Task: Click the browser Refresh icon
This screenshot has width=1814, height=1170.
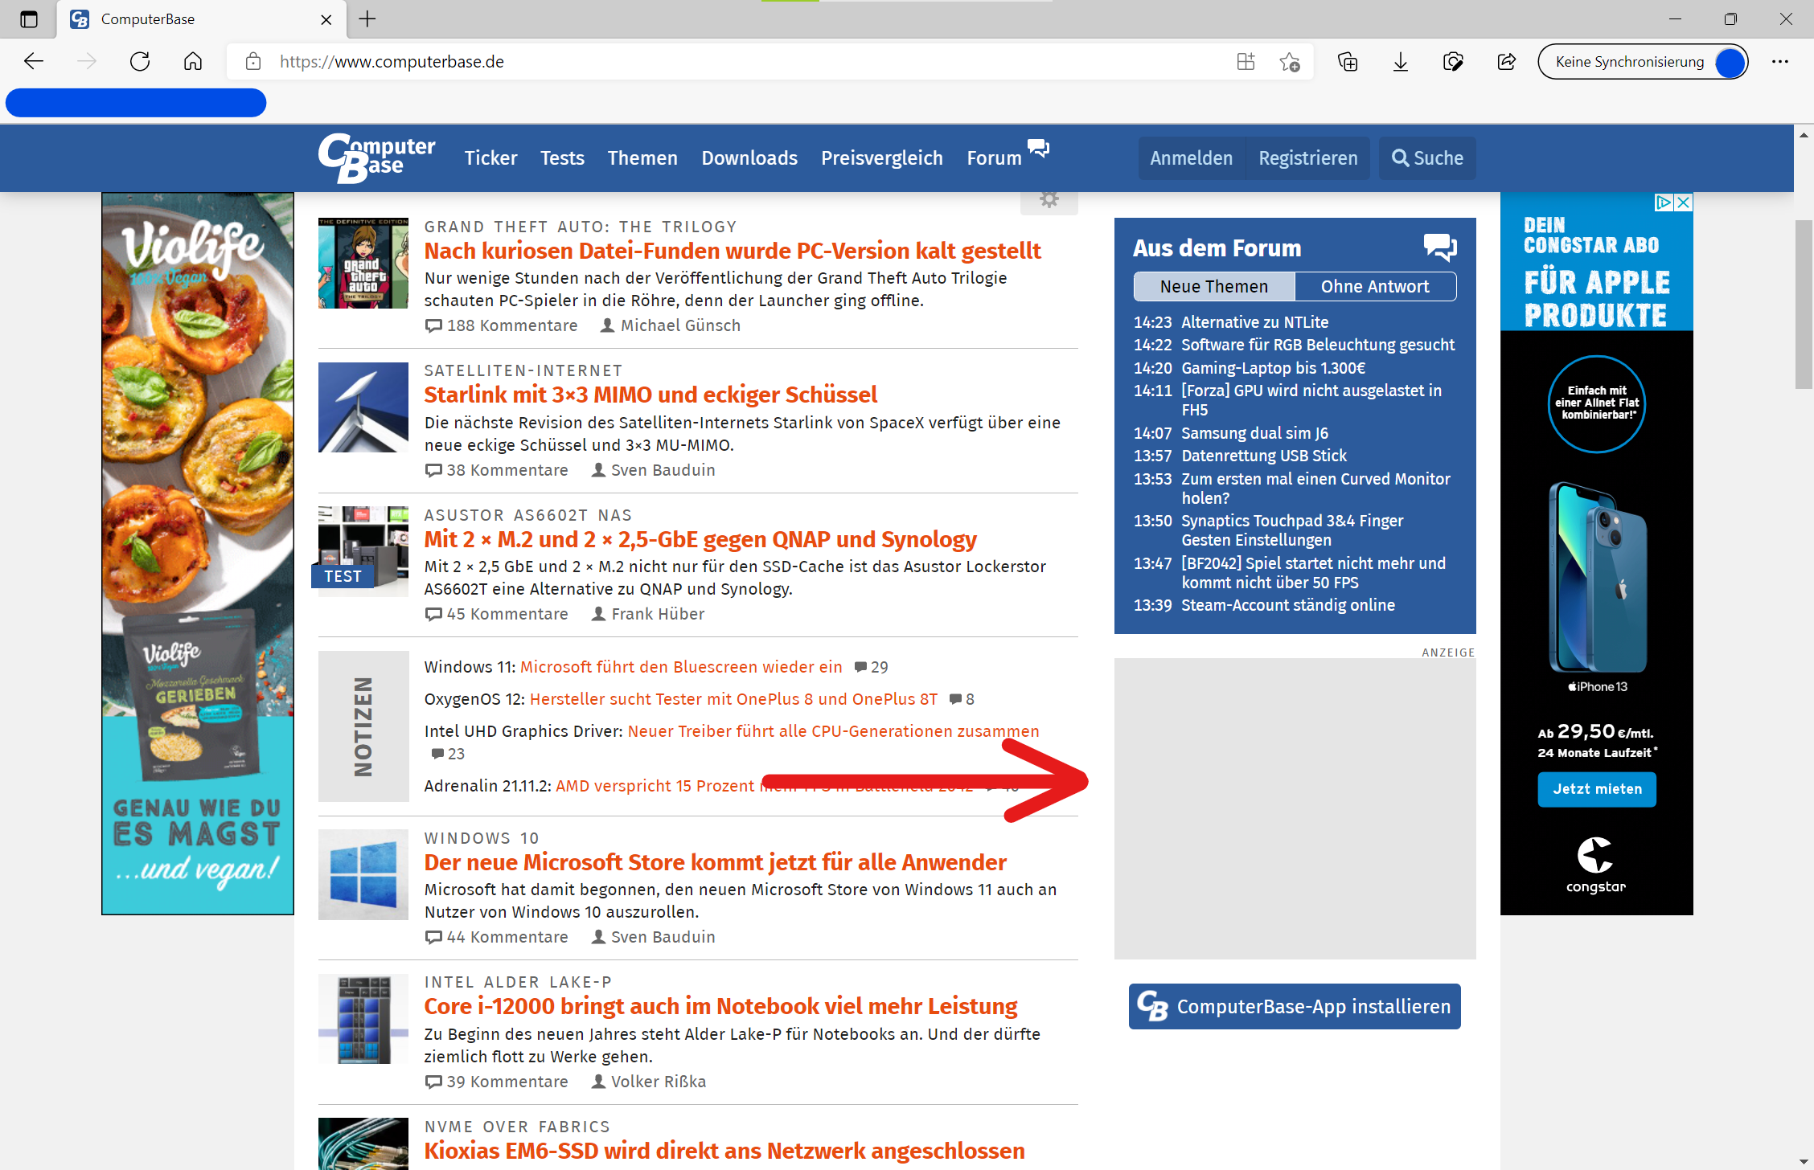Action: 140,62
